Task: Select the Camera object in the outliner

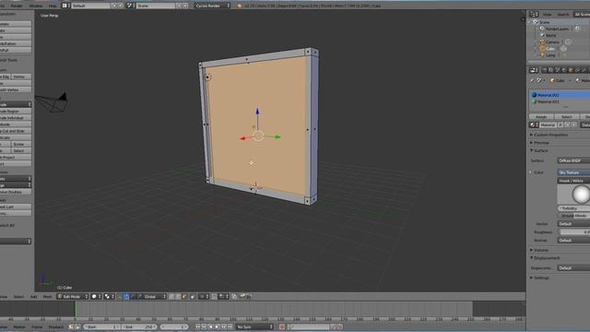Action: [552, 42]
